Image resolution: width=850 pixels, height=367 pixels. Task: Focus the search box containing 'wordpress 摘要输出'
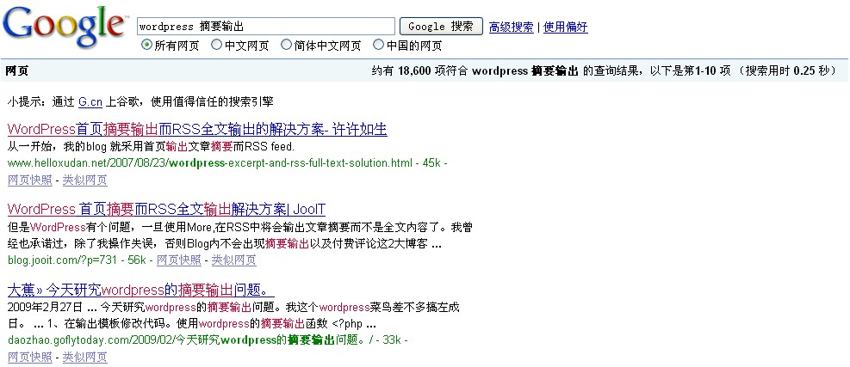coord(265,27)
